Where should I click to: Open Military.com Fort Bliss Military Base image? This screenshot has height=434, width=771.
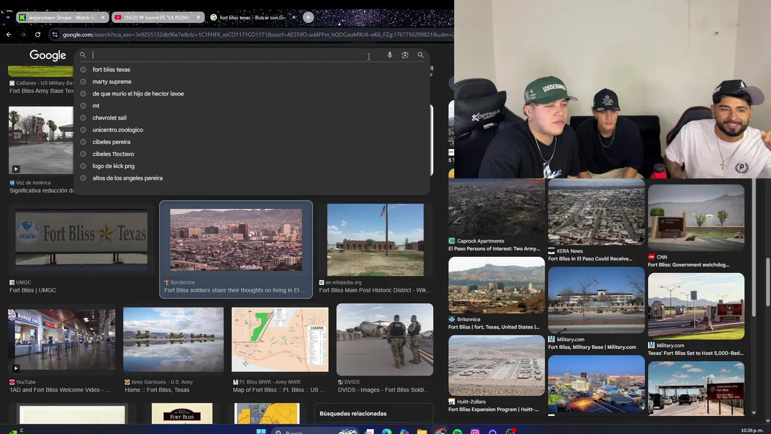(x=596, y=300)
